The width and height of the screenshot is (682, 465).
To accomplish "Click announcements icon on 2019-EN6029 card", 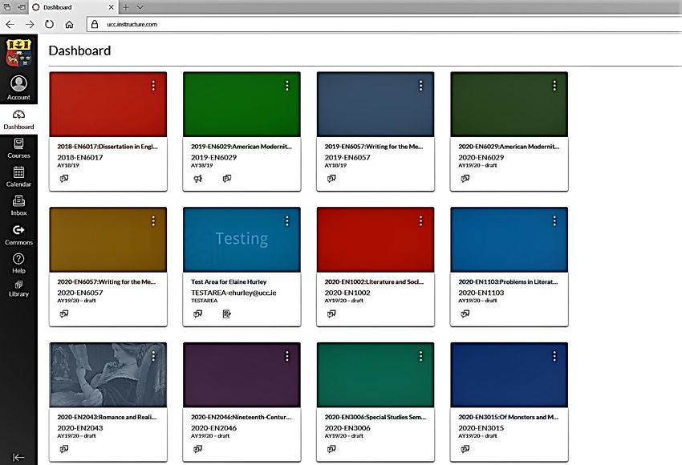I will point(198,179).
